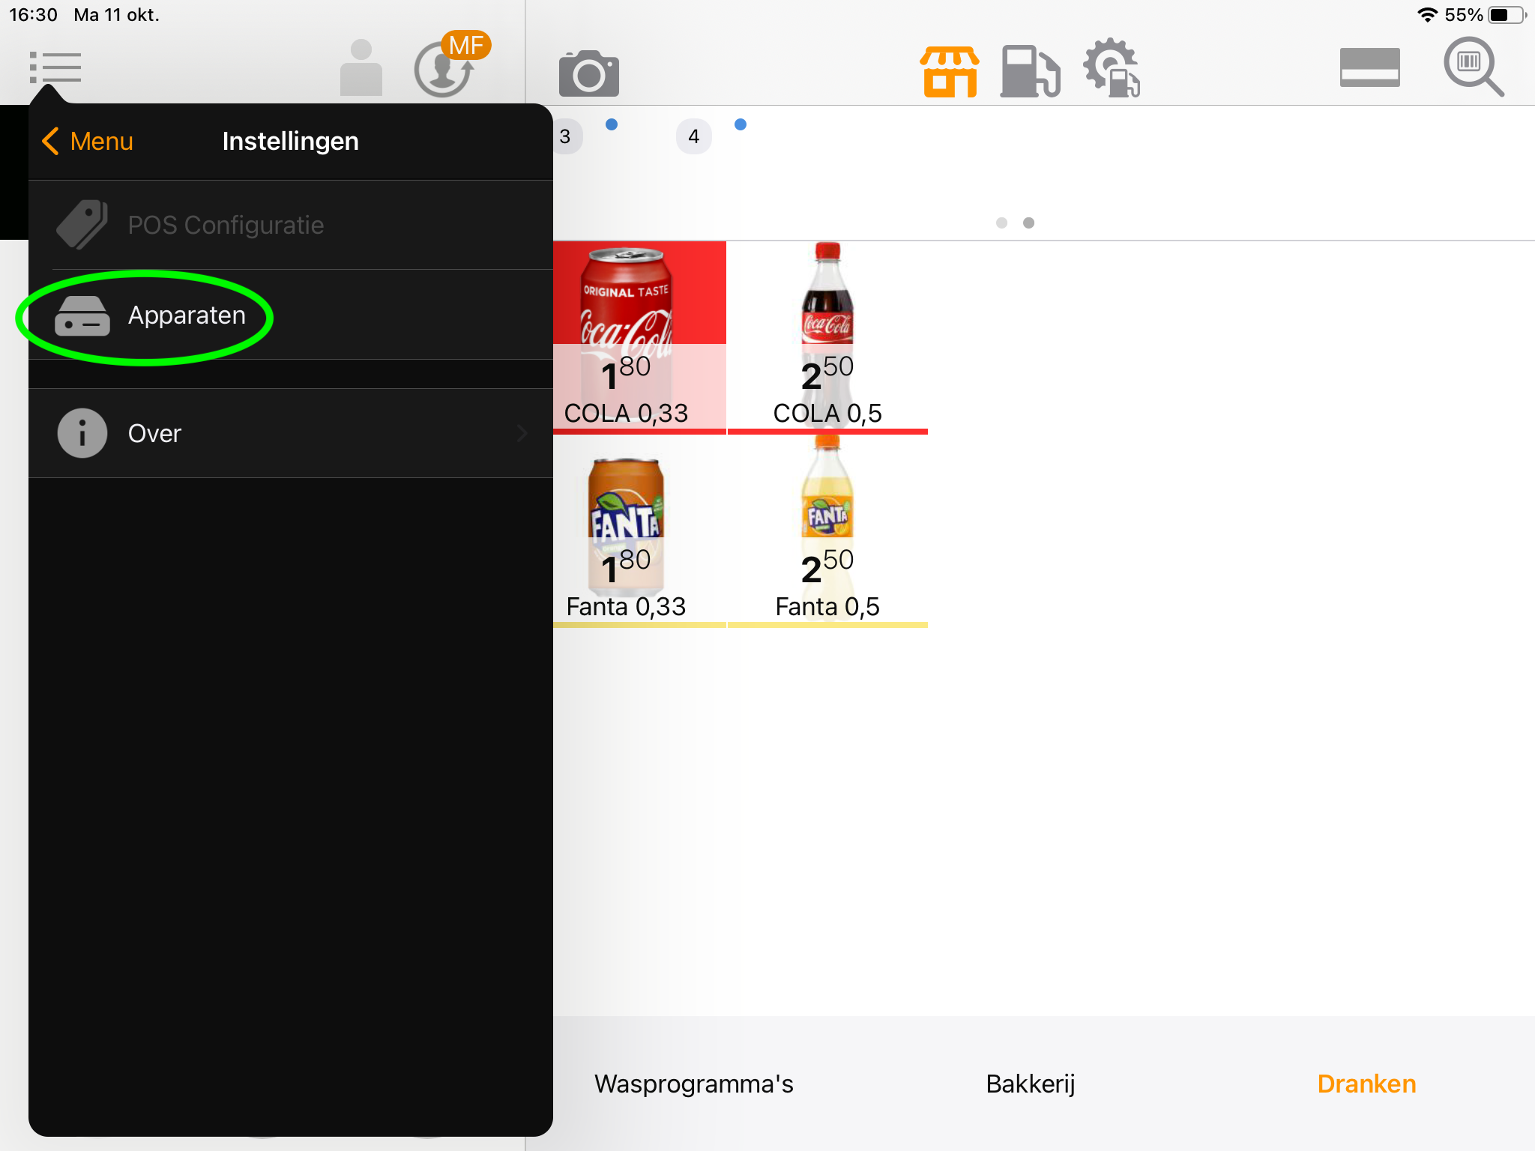Viewport: 1535px width, 1151px height.
Task: Expand the Over item chevron
Action: [522, 433]
